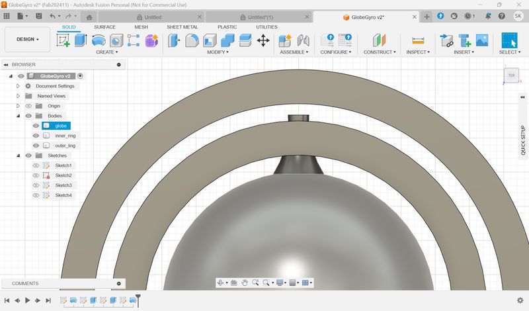Toggle visibility of Sketch1
Screen dimensions: 529x311
[x=36, y=165]
